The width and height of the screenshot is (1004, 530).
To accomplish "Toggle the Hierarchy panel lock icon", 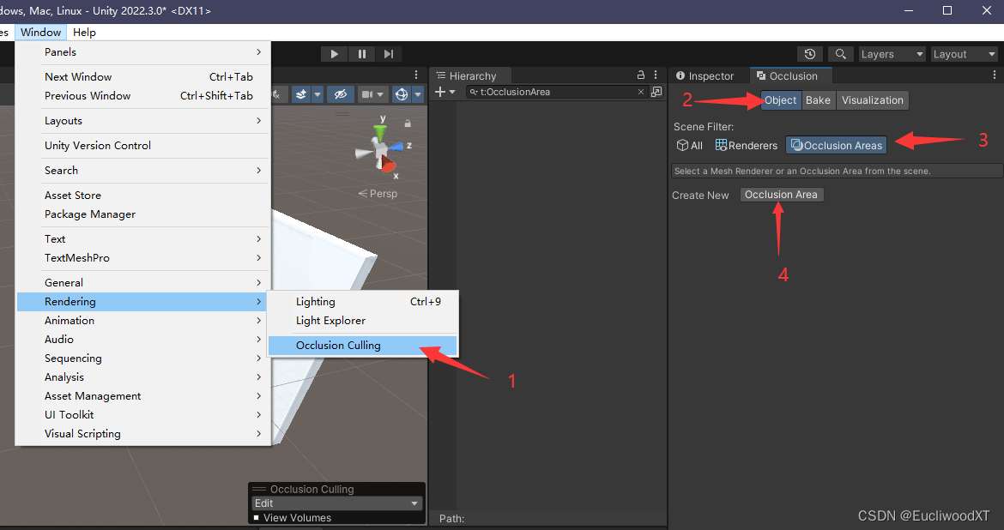I will coord(641,75).
